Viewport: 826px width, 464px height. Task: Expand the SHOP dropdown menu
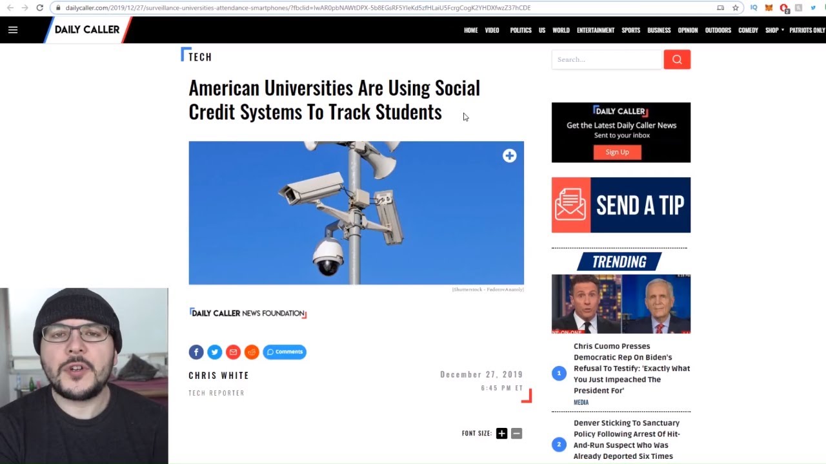[x=774, y=30]
